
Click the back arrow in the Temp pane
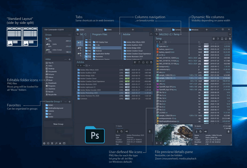pyautogui.click(x=159, y=42)
